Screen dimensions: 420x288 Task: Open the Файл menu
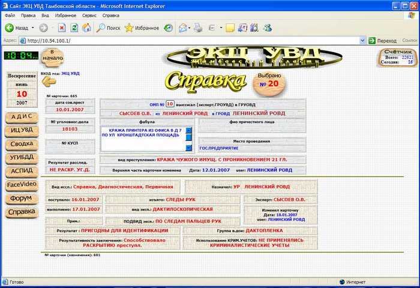click(x=10, y=16)
